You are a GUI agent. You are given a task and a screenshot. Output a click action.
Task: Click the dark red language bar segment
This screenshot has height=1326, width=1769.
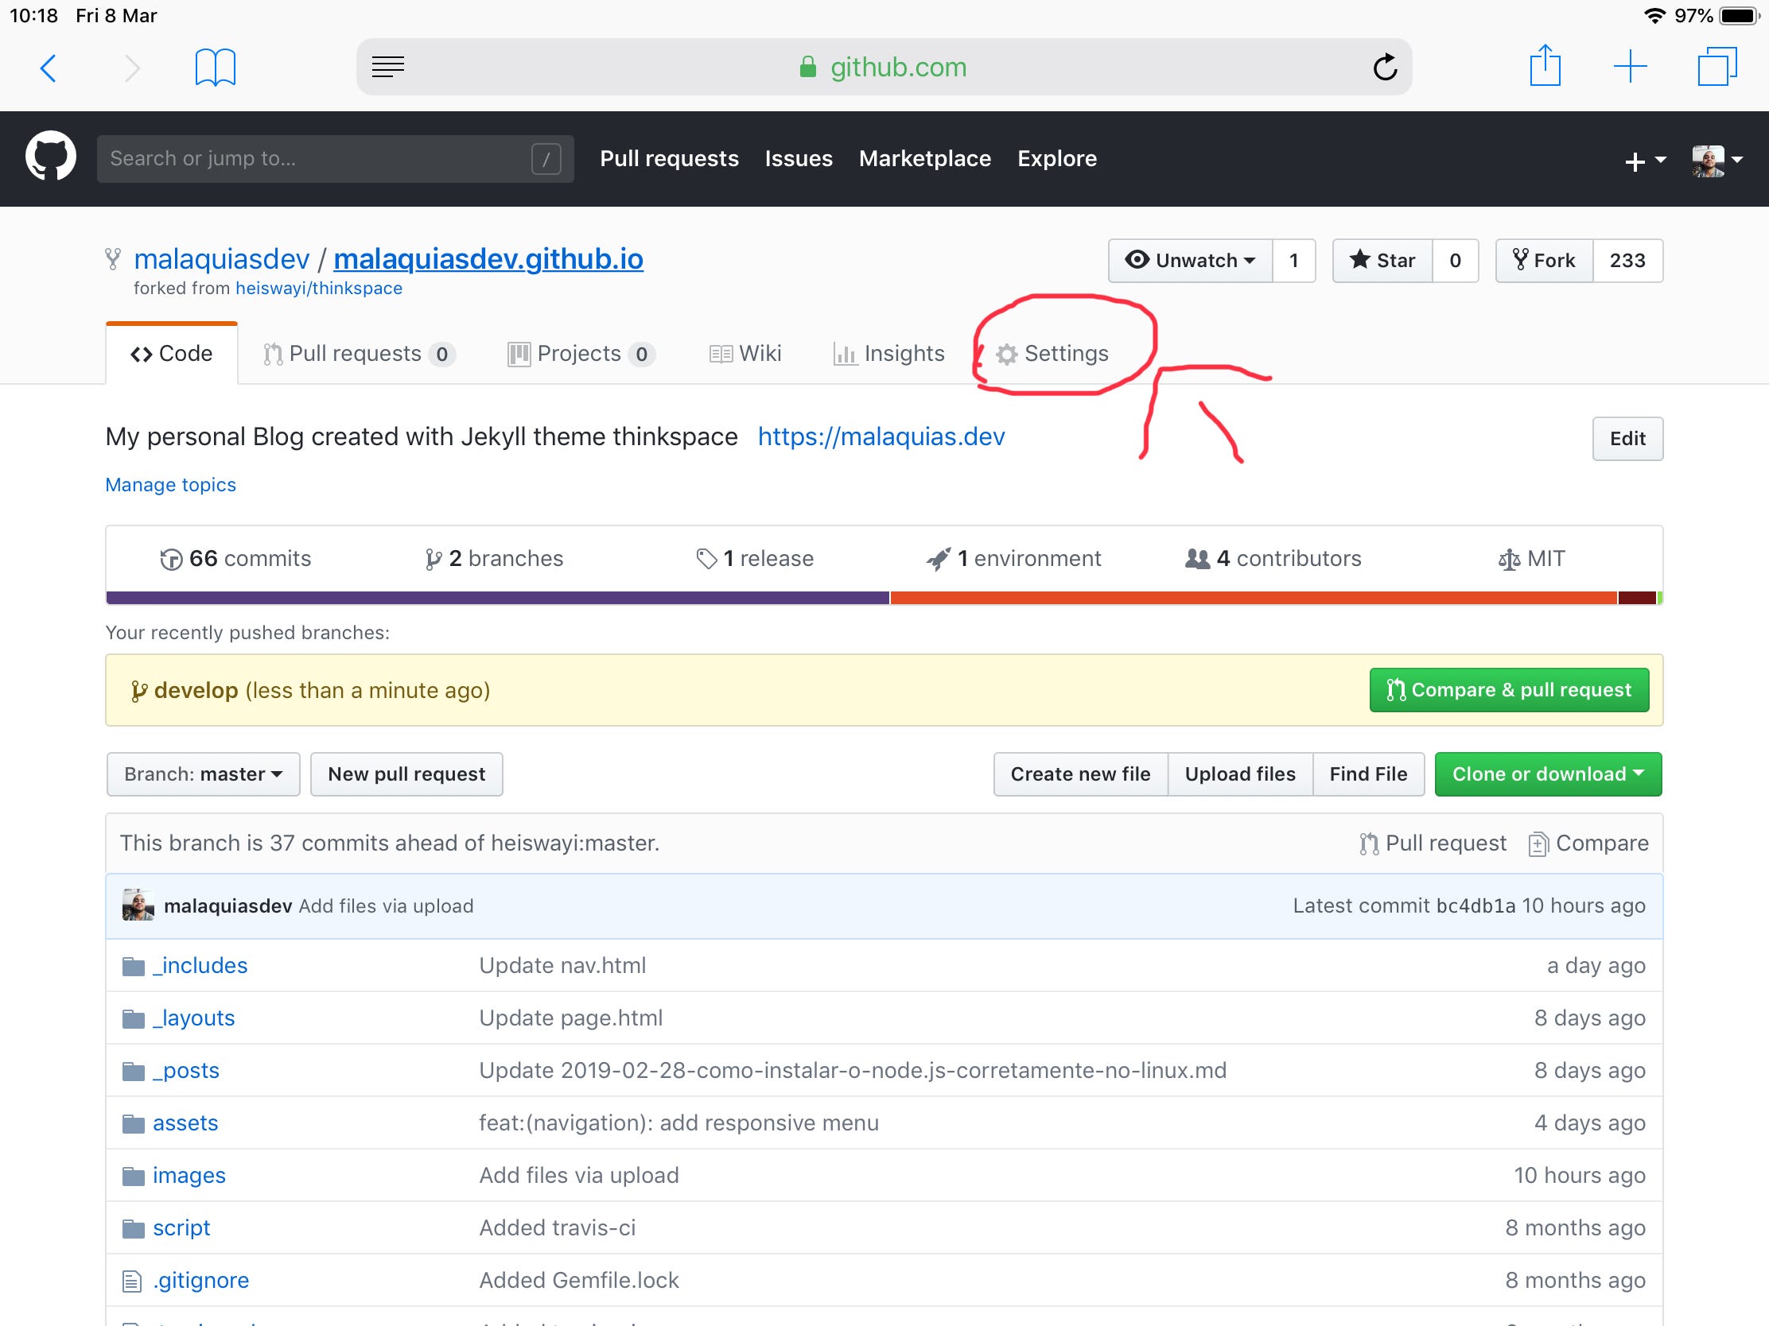pyautogui.click(x=1637, y=598)
